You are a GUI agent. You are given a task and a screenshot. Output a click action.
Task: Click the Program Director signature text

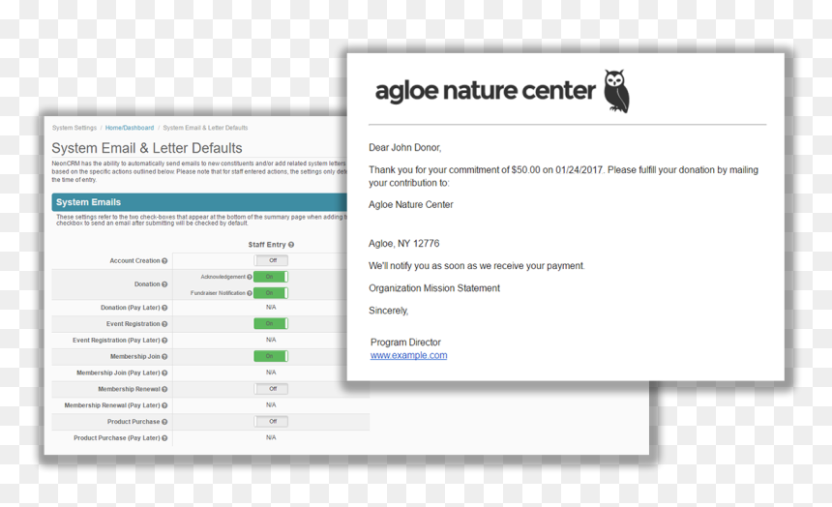[x=405, y=343]
